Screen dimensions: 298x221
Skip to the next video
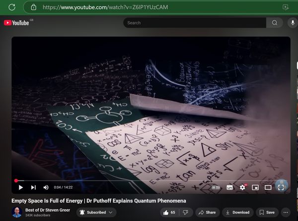(x=33, y=188)
